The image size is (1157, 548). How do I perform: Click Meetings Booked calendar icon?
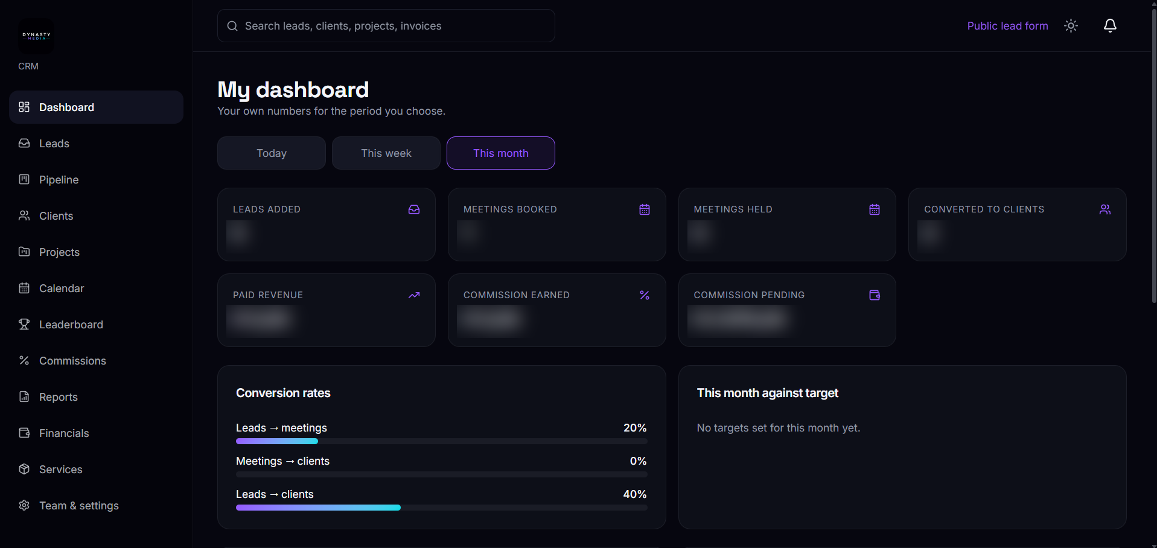(645, 209)
